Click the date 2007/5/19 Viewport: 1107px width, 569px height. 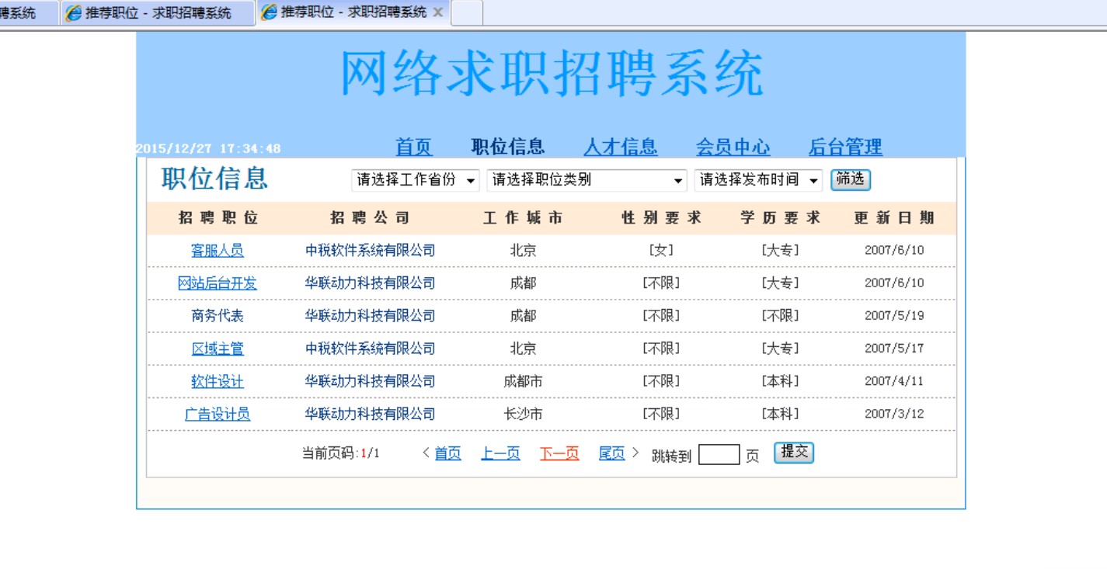coord(894,316)
